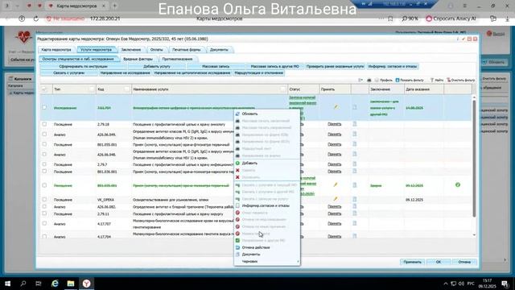Open Task View on the taskbar
Screen dimensions: 515x290
click(39, 284)
